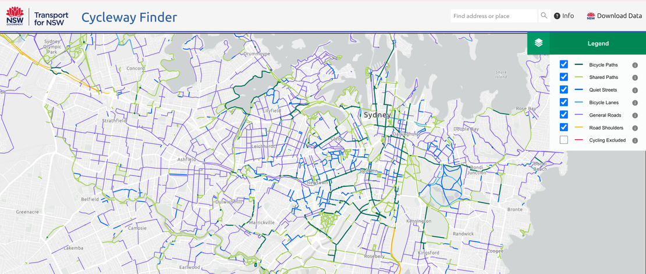This screenshot has width=646, height=274.
Task: Click the Quiet Streets legend label
Action: (603, 90)
